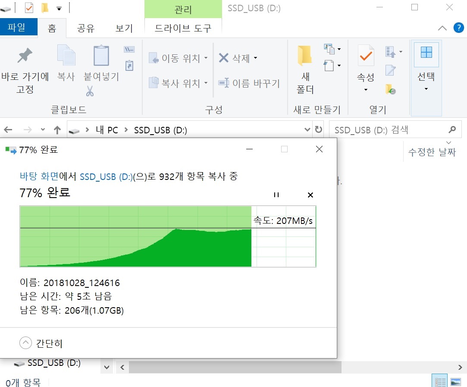Switch to Large icons view
Viewport: 467px width, 387px height.
coord(456,381)
